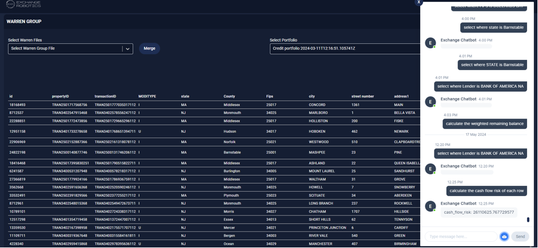Click the chatbot avatar at 12:20 PM reply
The image size is (538, 248).
431,169
